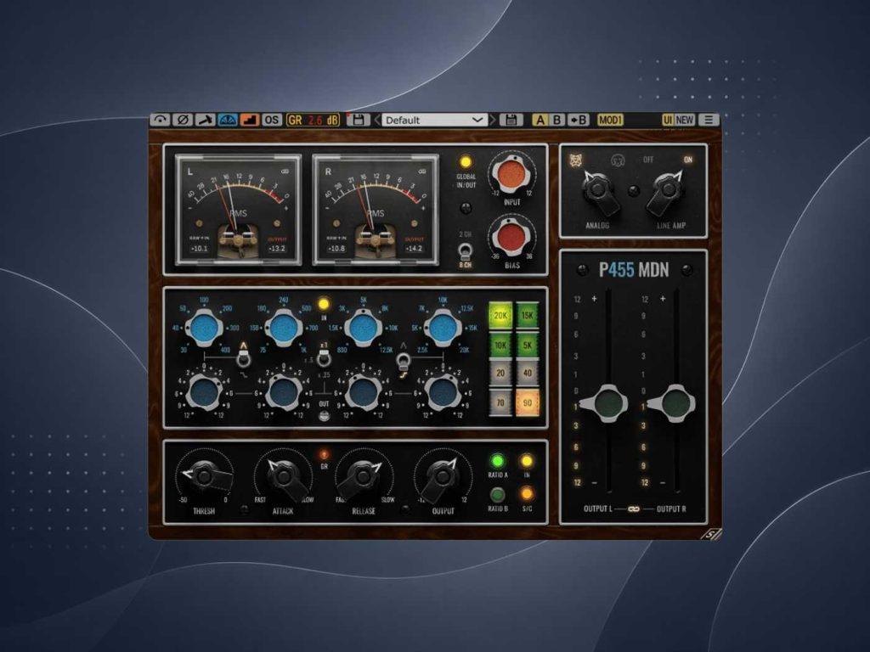The image size is (870, 652).
Task: Click the blue meter gauge icon
Action: coord(228,120)
